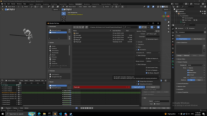207x116 pixels.
Task: Jump to the last frame in the timeline
Action: [92, 108]
